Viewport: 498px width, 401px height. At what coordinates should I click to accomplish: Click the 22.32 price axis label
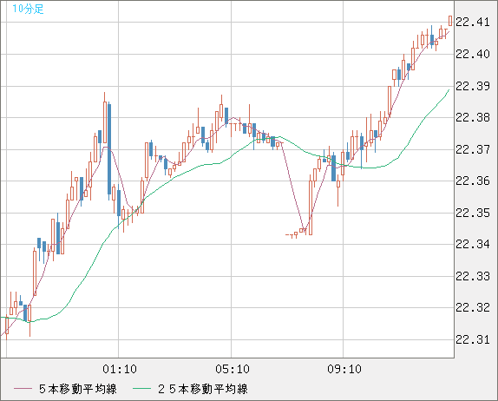[x=473, y=307]
